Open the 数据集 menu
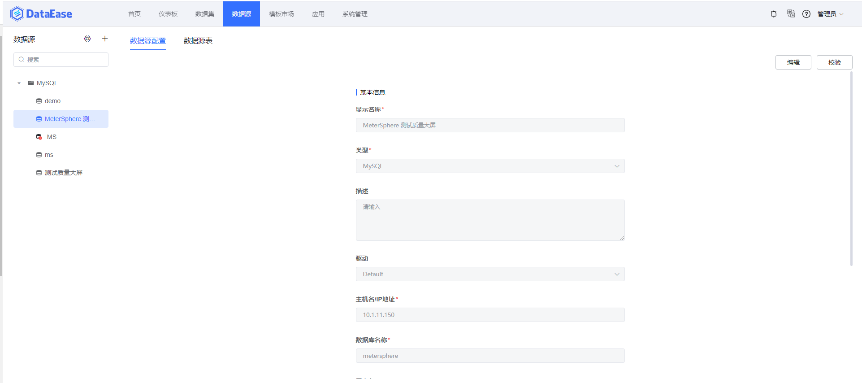Screen dimensions: 862x383 [x=205, y=14]
